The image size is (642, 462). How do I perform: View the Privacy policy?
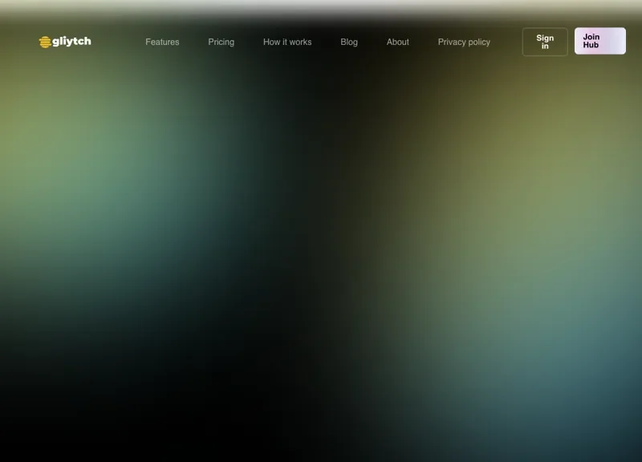(464, 43)
